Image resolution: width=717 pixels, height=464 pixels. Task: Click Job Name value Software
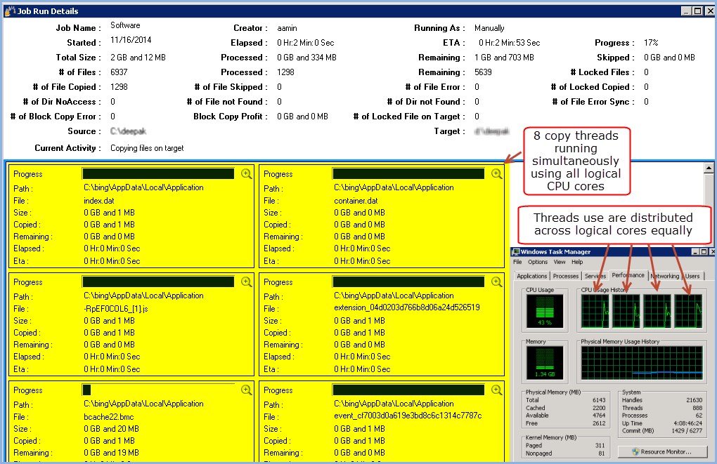click(x=125, y=25)
